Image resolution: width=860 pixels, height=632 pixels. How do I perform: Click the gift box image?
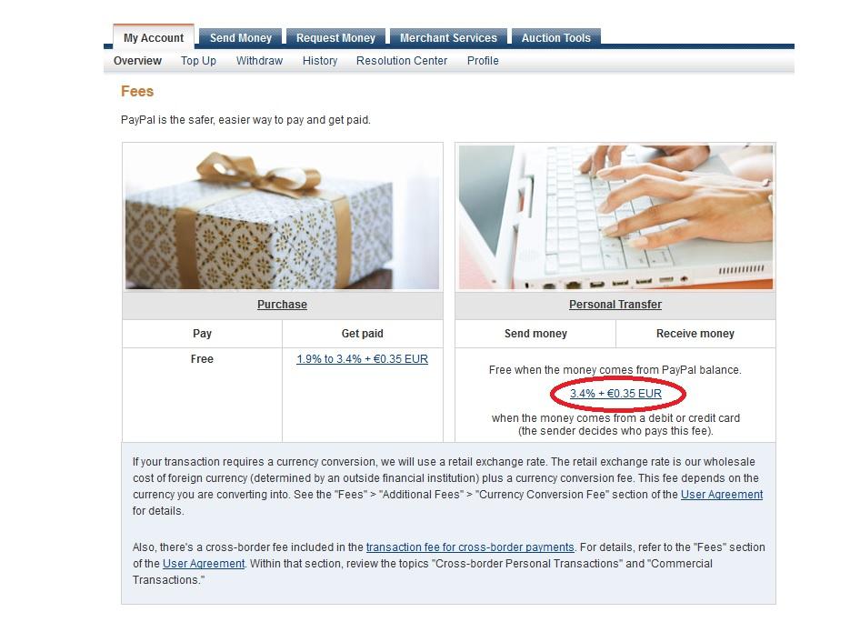[x=283, y=216]
